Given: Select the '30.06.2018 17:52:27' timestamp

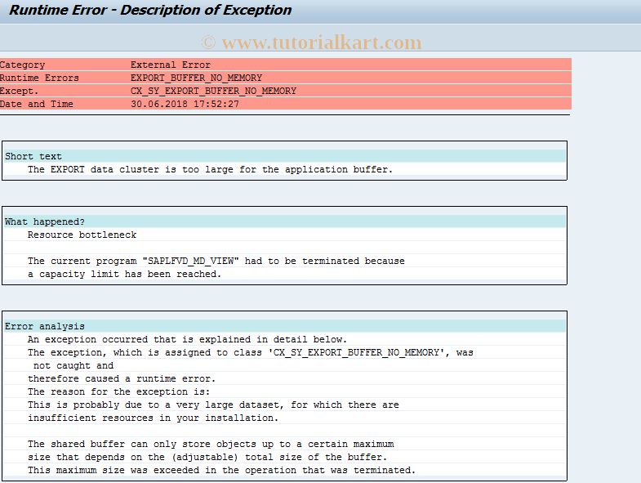Looking at the screenshot, I should (x=185, y=104).
